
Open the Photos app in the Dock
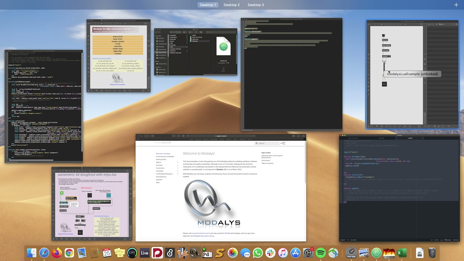[x=233, y=253]
